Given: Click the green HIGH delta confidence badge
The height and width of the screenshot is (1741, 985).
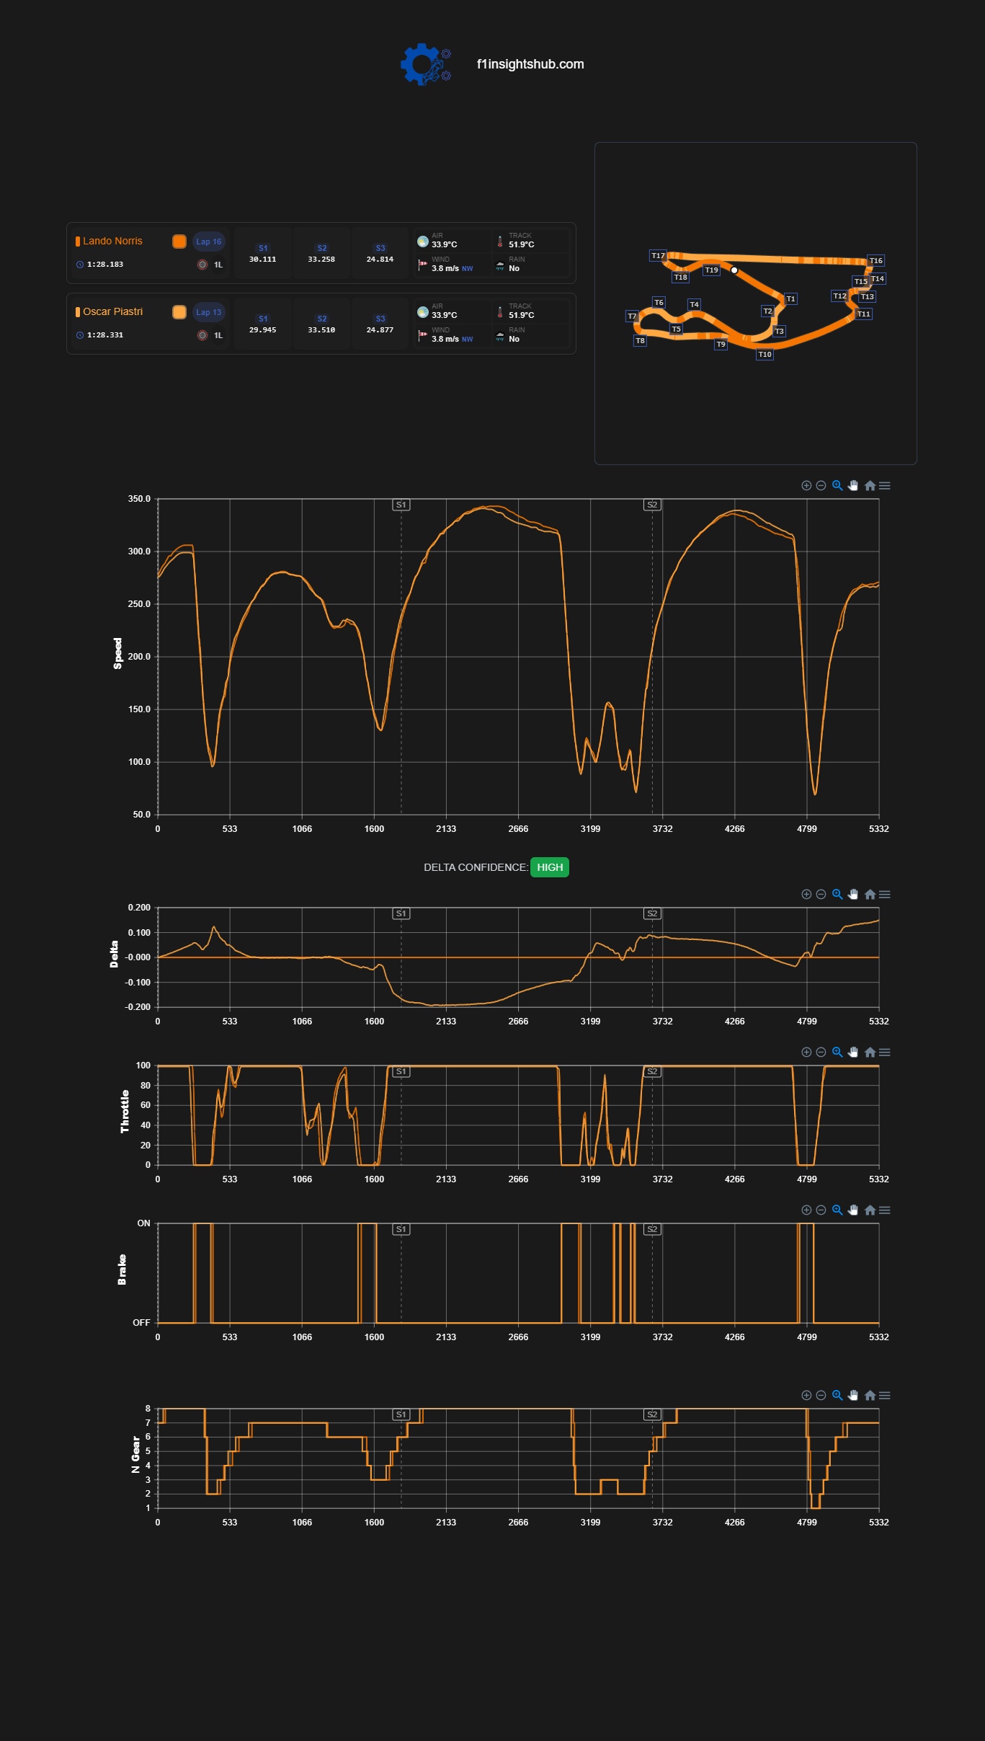Looking at the screenshot, I should [x=550, y=867].
